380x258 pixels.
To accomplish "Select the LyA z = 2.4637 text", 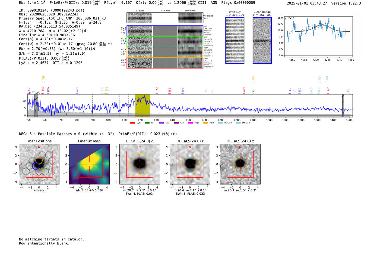I will (x=34, y=63).
